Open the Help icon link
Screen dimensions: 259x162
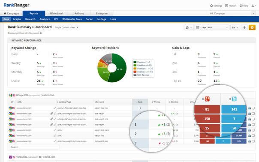[241, 6]
